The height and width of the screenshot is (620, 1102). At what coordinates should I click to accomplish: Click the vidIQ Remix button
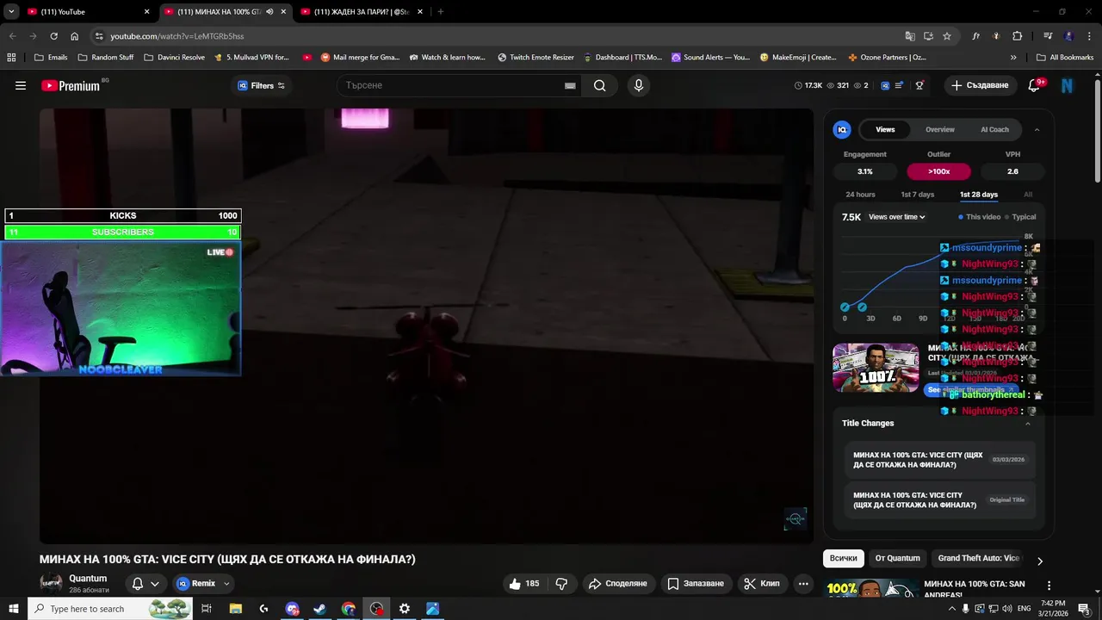click(x=196, y=584)
